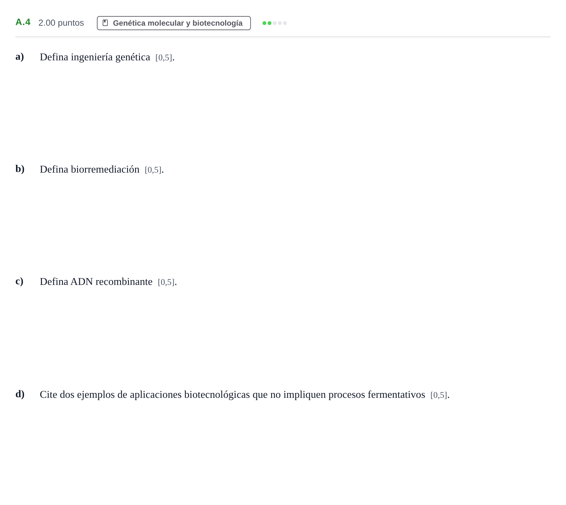Select text Cite dos ejemplos de aplicaciones biotecnológicas
Image resolution: width=566 pixels, height=505 pixels.
[x=145, y=395]
